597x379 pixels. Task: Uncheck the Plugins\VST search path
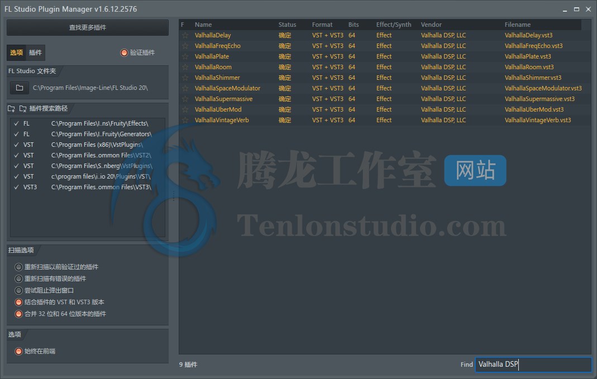16,176
